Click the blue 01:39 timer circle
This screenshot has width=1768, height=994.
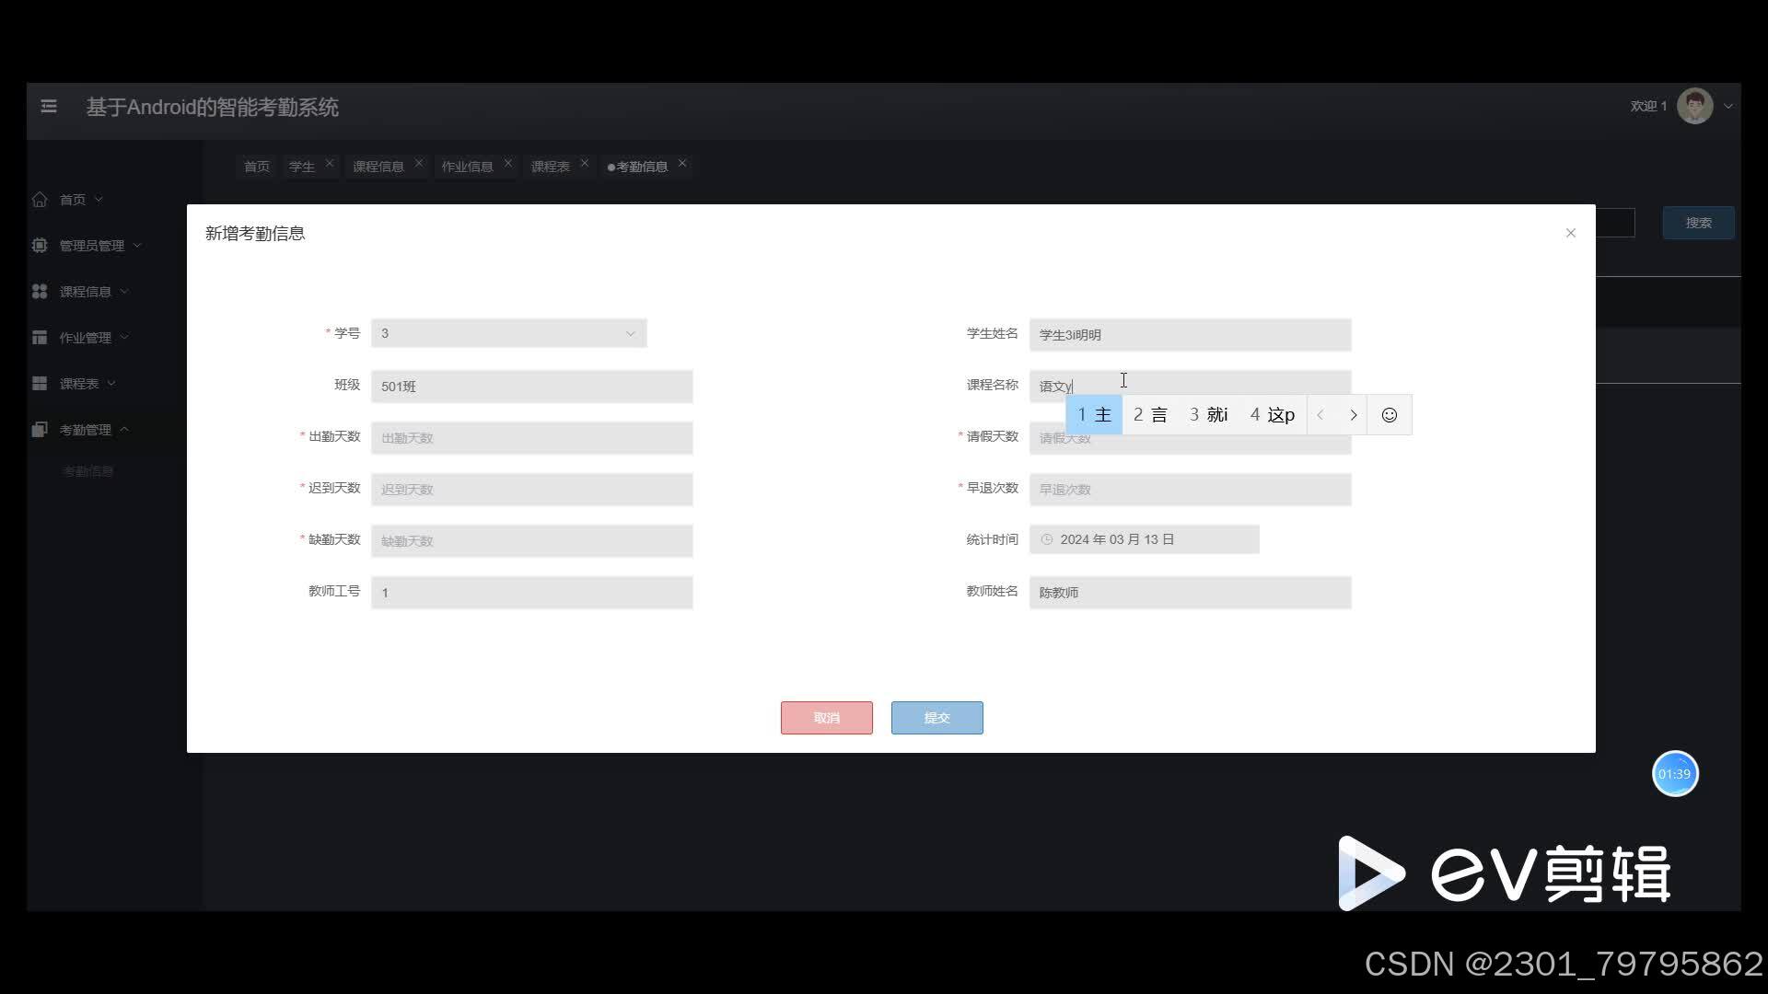pos(1674,774)
